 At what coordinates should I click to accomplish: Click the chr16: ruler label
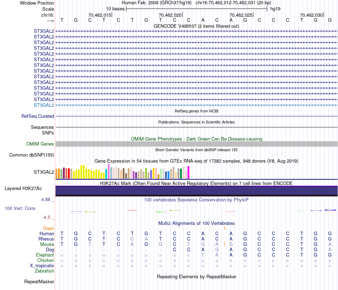click(48, 15)
